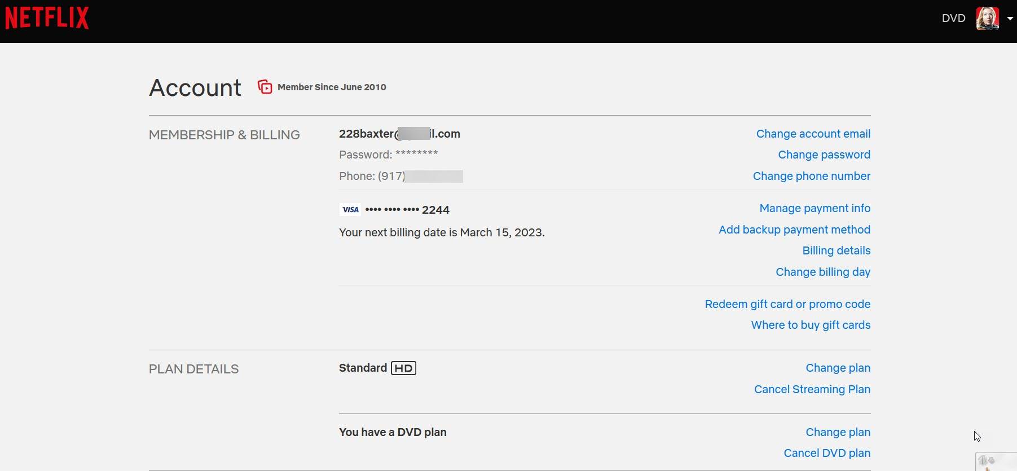Open Billing details link
The width and height of the screenshot is (1017, 471).
[836, 250]
